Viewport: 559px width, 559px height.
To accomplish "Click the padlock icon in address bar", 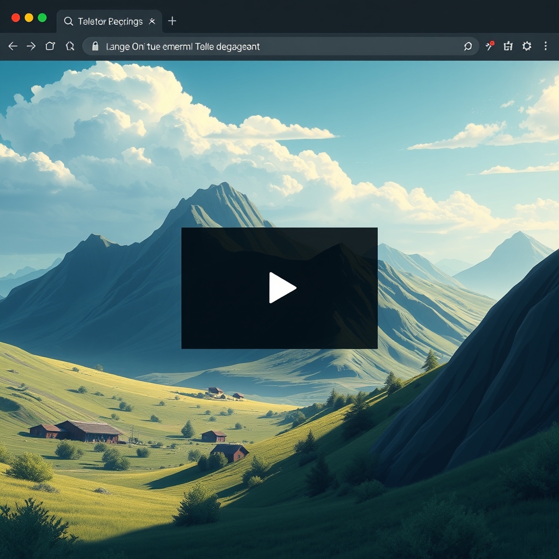I will point(95,46).
